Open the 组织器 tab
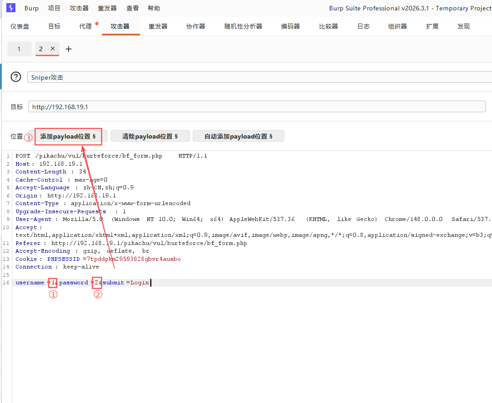492x403 pixels. tap(397, 26)
